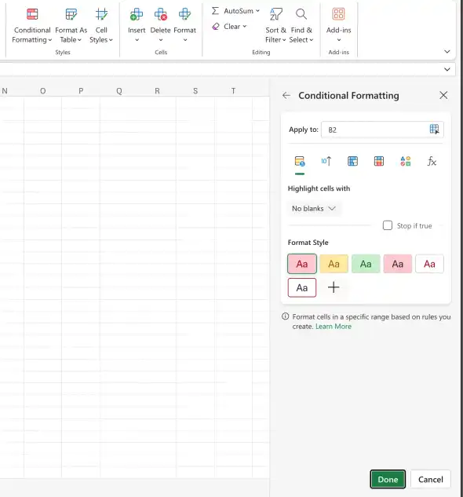Open the Learn More link
The width and height of the screenshot is (463, 497).
point(334,327)
